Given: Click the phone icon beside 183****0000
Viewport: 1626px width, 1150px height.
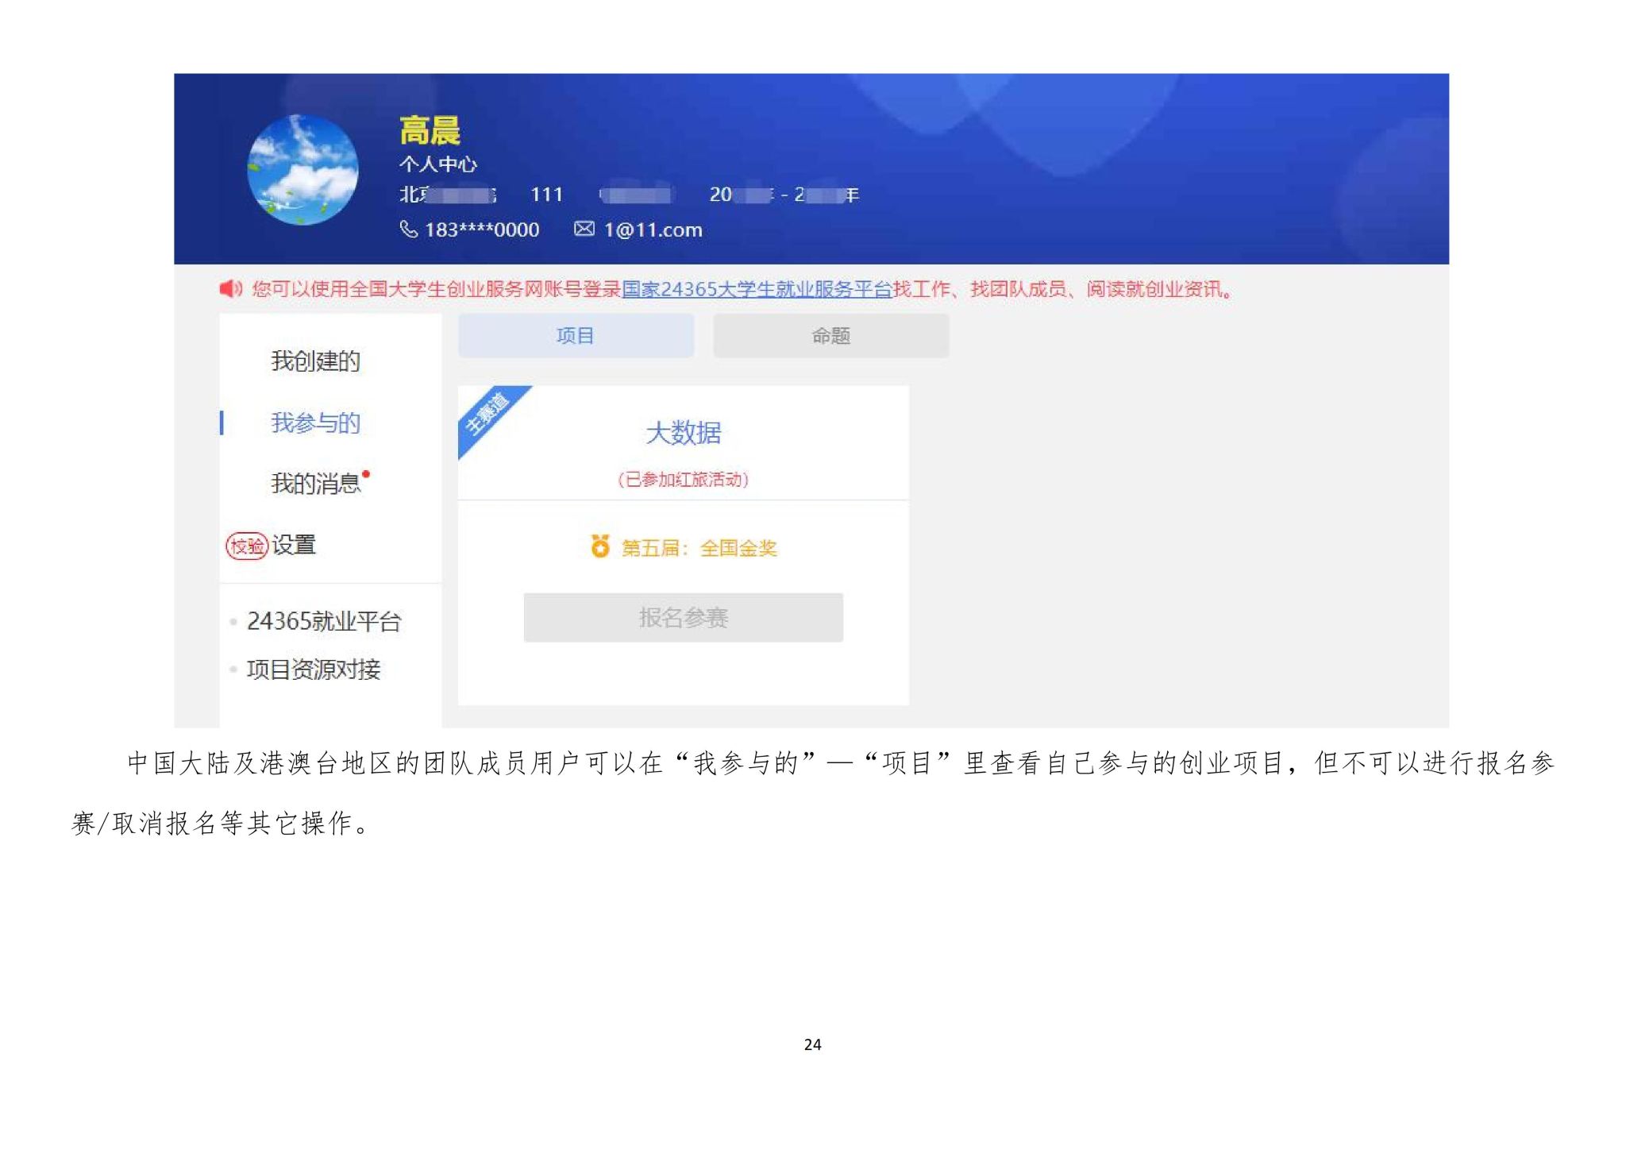Looking at the screenshot, I should [x=408, y=230].
